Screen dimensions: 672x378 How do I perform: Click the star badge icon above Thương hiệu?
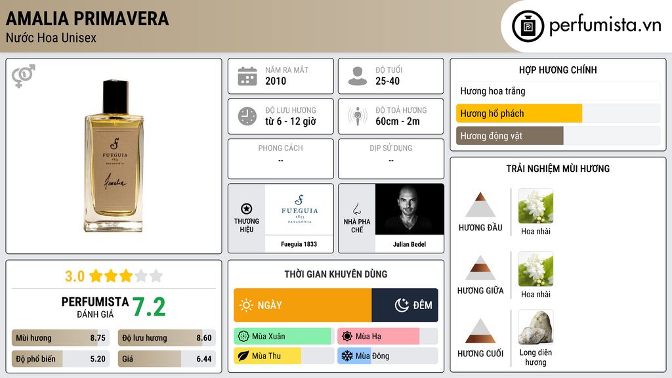pos(247,209)
